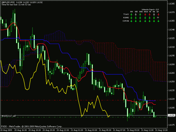Screen dimensions: 176x132
Task: Click the TSxKS red down arrow under M30
Action: (145, 14)
